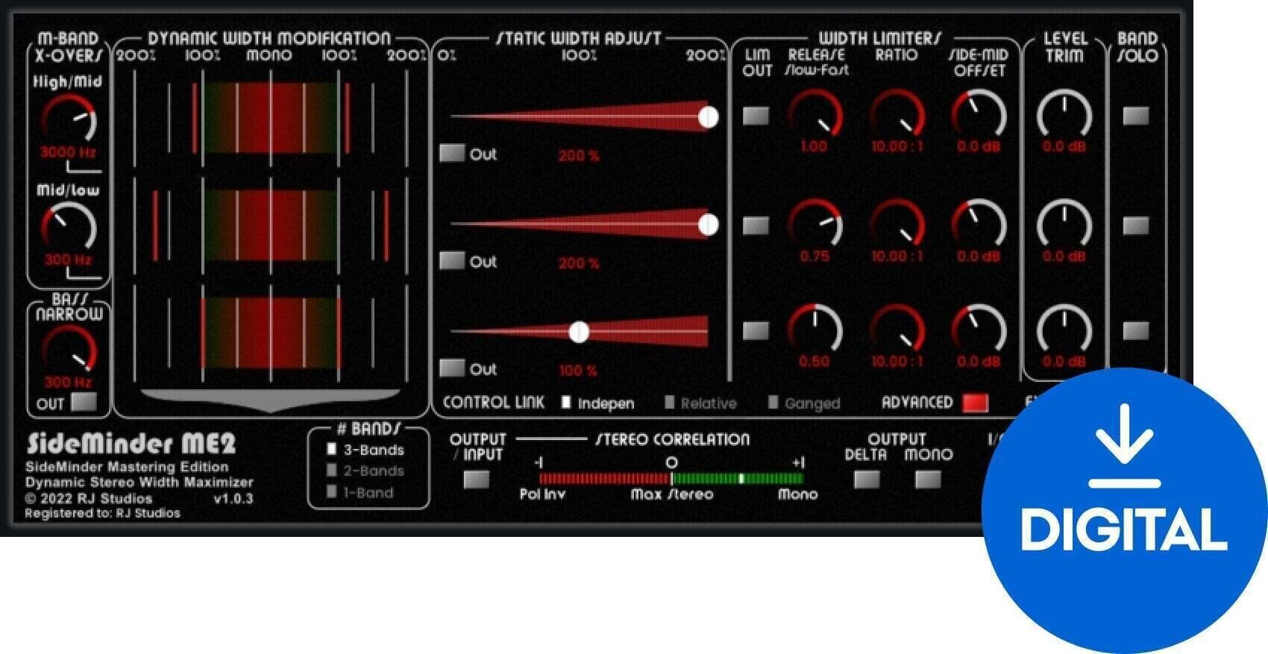The width and height of the screenshot is (1268, 654).
Task: Adjust the High/Mid crossover knob at 3000 Hz
Action: [69, 119]
